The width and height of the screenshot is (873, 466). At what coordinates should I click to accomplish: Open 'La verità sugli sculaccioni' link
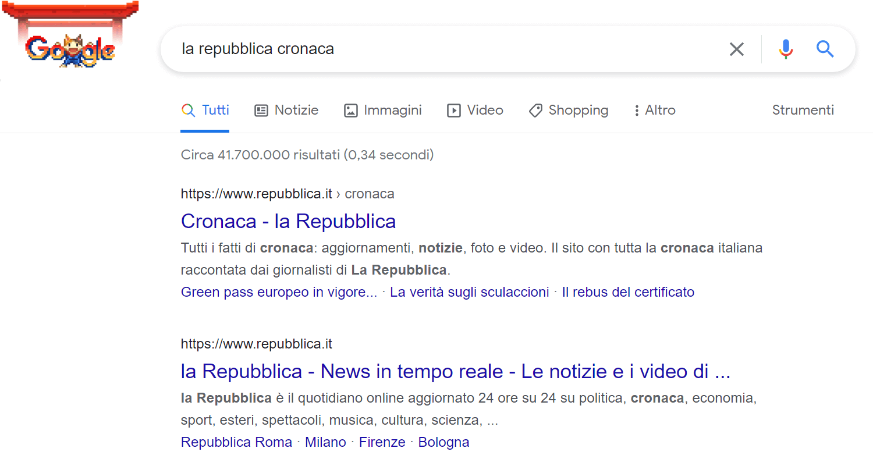pyautogui.click(x=469, y=292)
